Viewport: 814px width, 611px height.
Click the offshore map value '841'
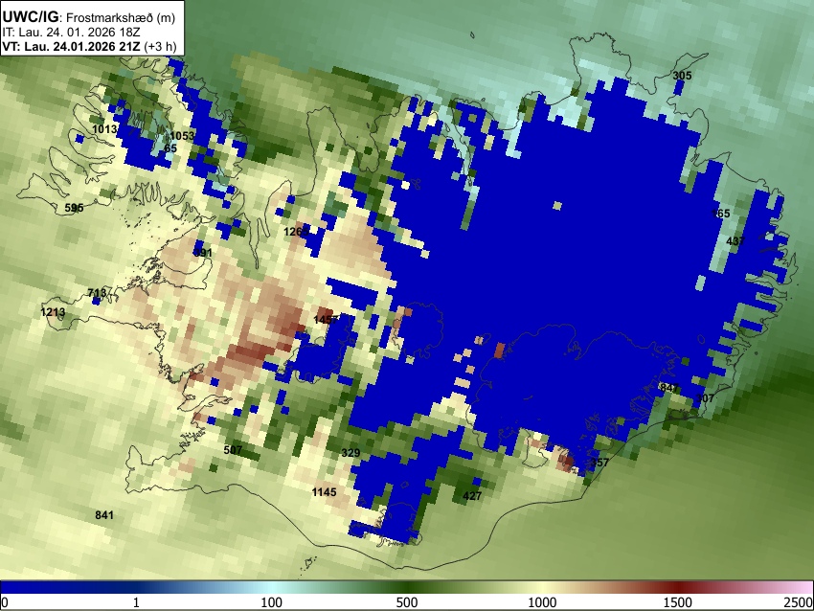click(x=104, y=515)
